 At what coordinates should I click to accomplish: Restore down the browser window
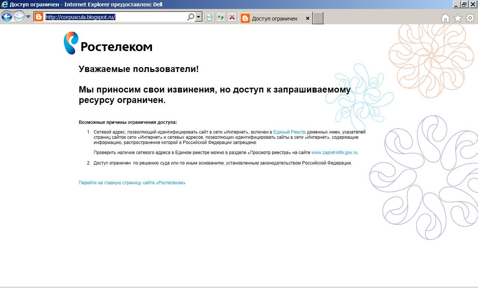coord(464,4)
